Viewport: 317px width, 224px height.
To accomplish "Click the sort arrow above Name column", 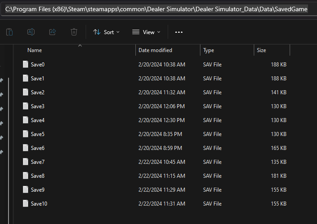I will pos(80,45).
